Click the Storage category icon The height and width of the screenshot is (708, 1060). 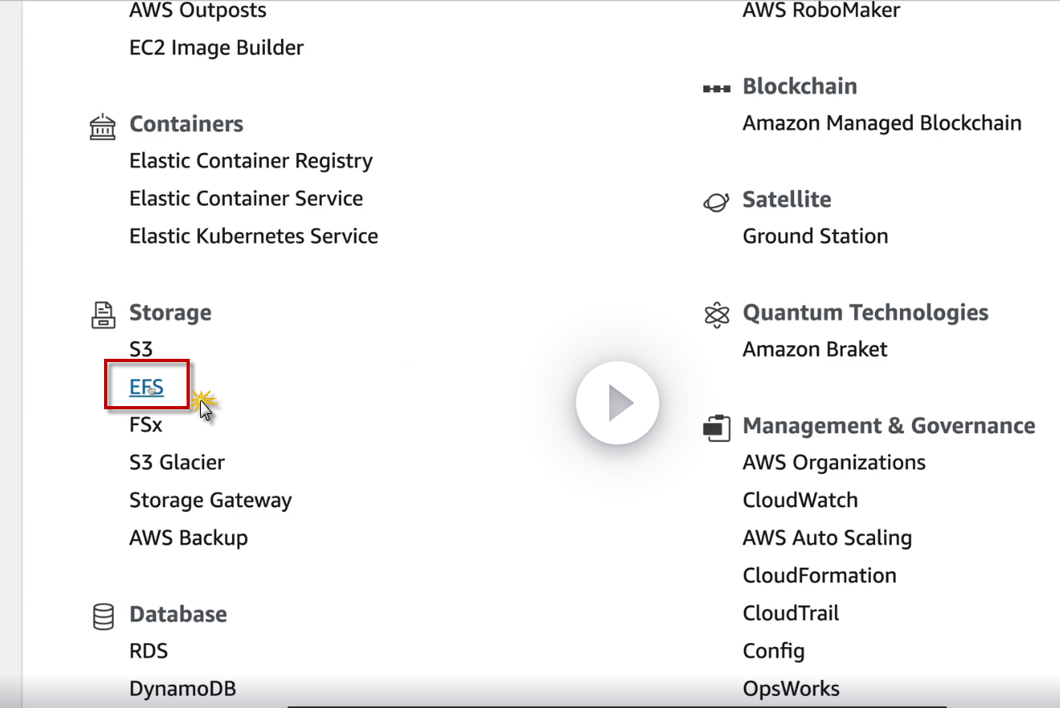[102, 314]
